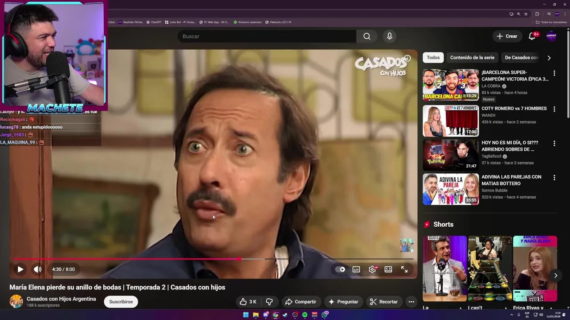The image size is (570, 320).
Task: Open the Somos Bubble channel link
Action: 494,191
